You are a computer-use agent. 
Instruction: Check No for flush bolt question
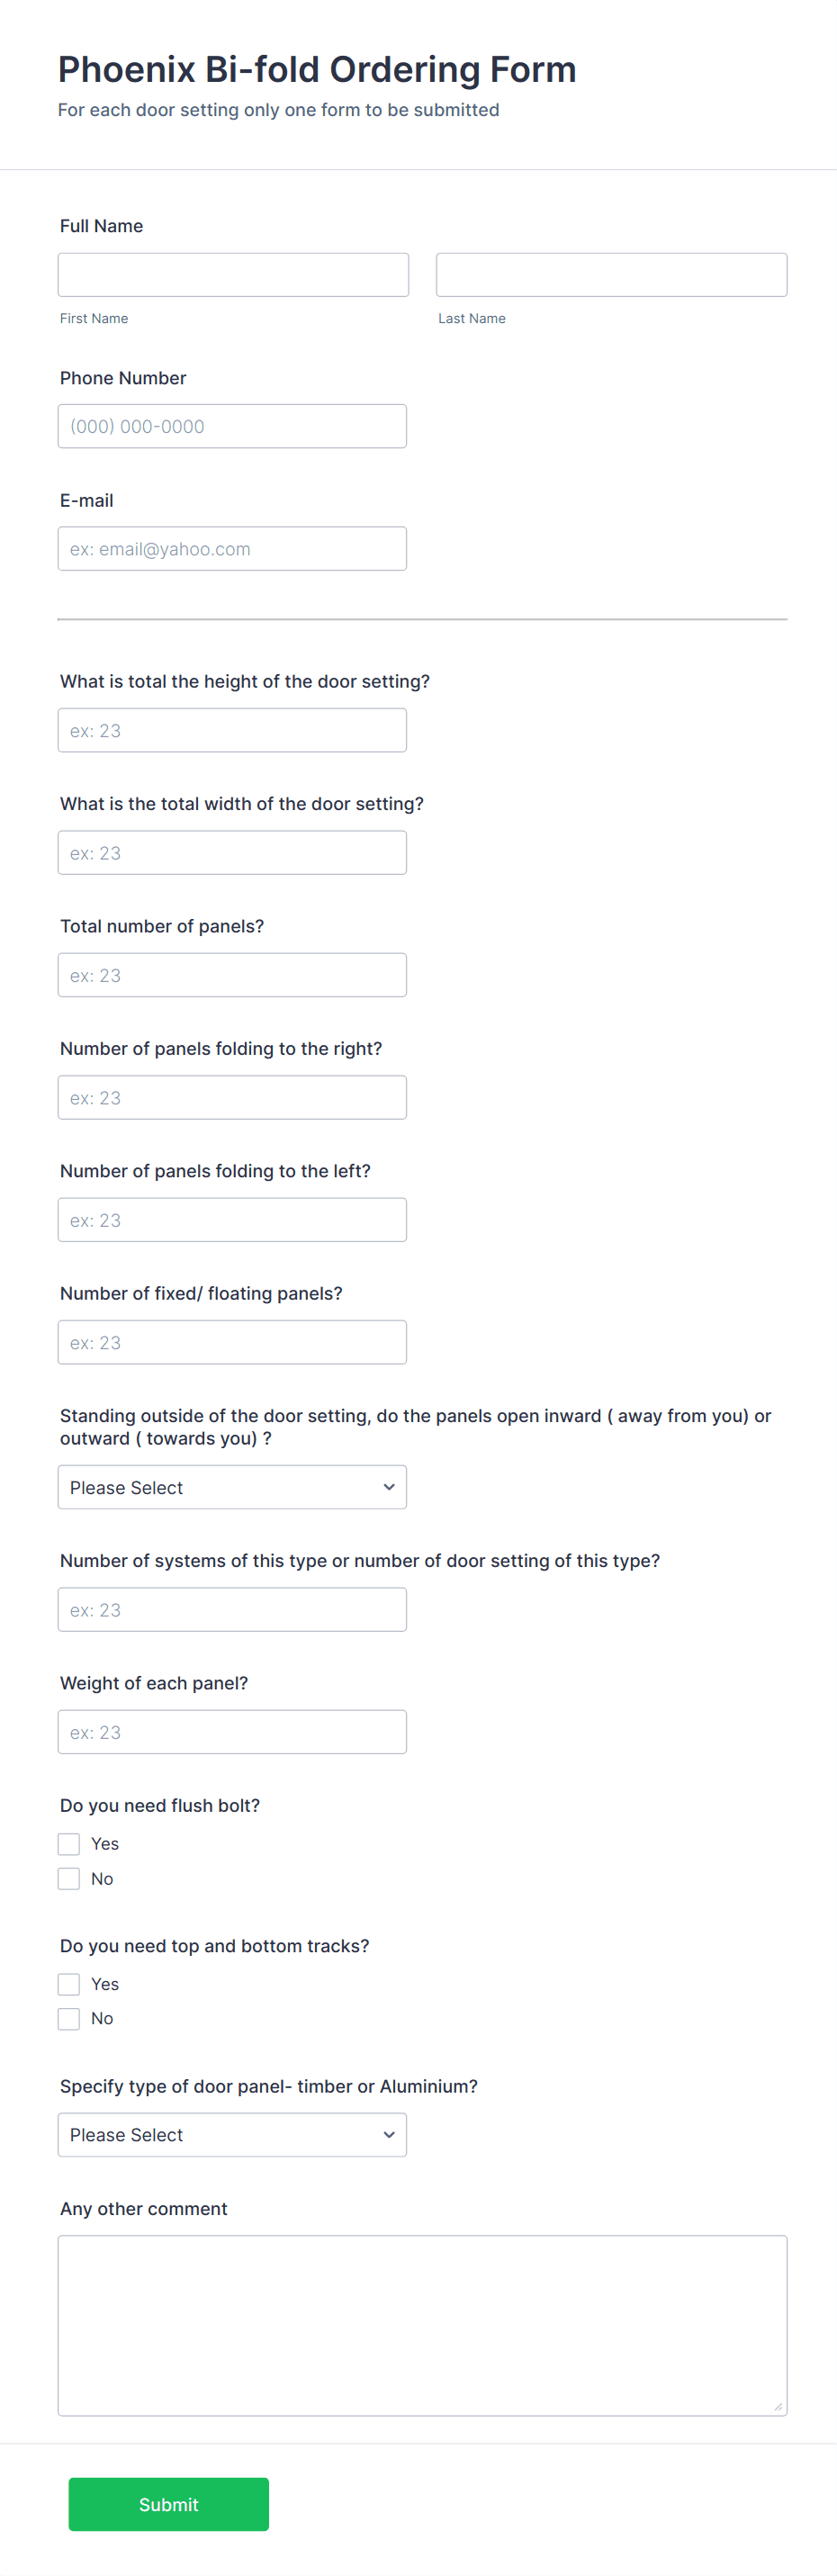[x=68, y=1878]
